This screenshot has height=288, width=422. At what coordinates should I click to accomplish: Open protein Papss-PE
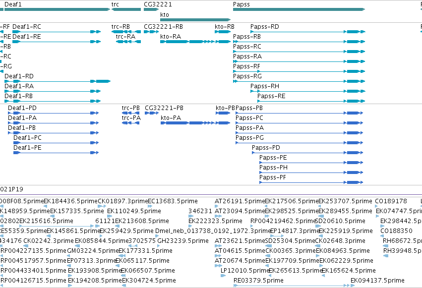click(273, 158)
